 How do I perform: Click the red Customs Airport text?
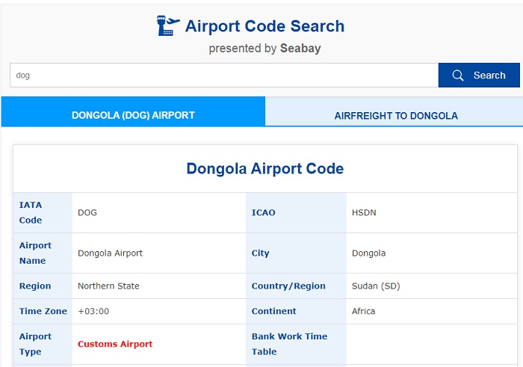(115, 344)
